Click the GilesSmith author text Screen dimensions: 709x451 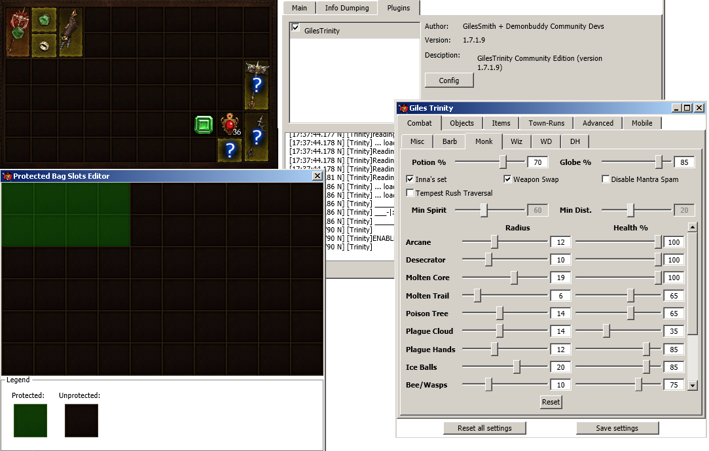coord(533,26)
